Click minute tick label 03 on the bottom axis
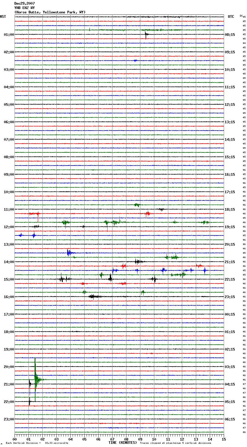This screenshot has height=447, width=247. pyautogui.click(x=56, y=439)
